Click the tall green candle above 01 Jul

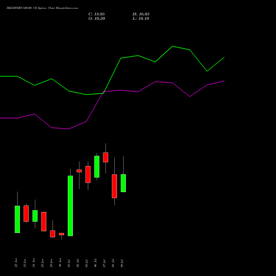(x=70, y=206)
